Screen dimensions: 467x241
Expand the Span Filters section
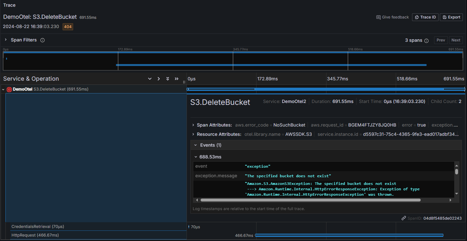[x=6, y=40]
